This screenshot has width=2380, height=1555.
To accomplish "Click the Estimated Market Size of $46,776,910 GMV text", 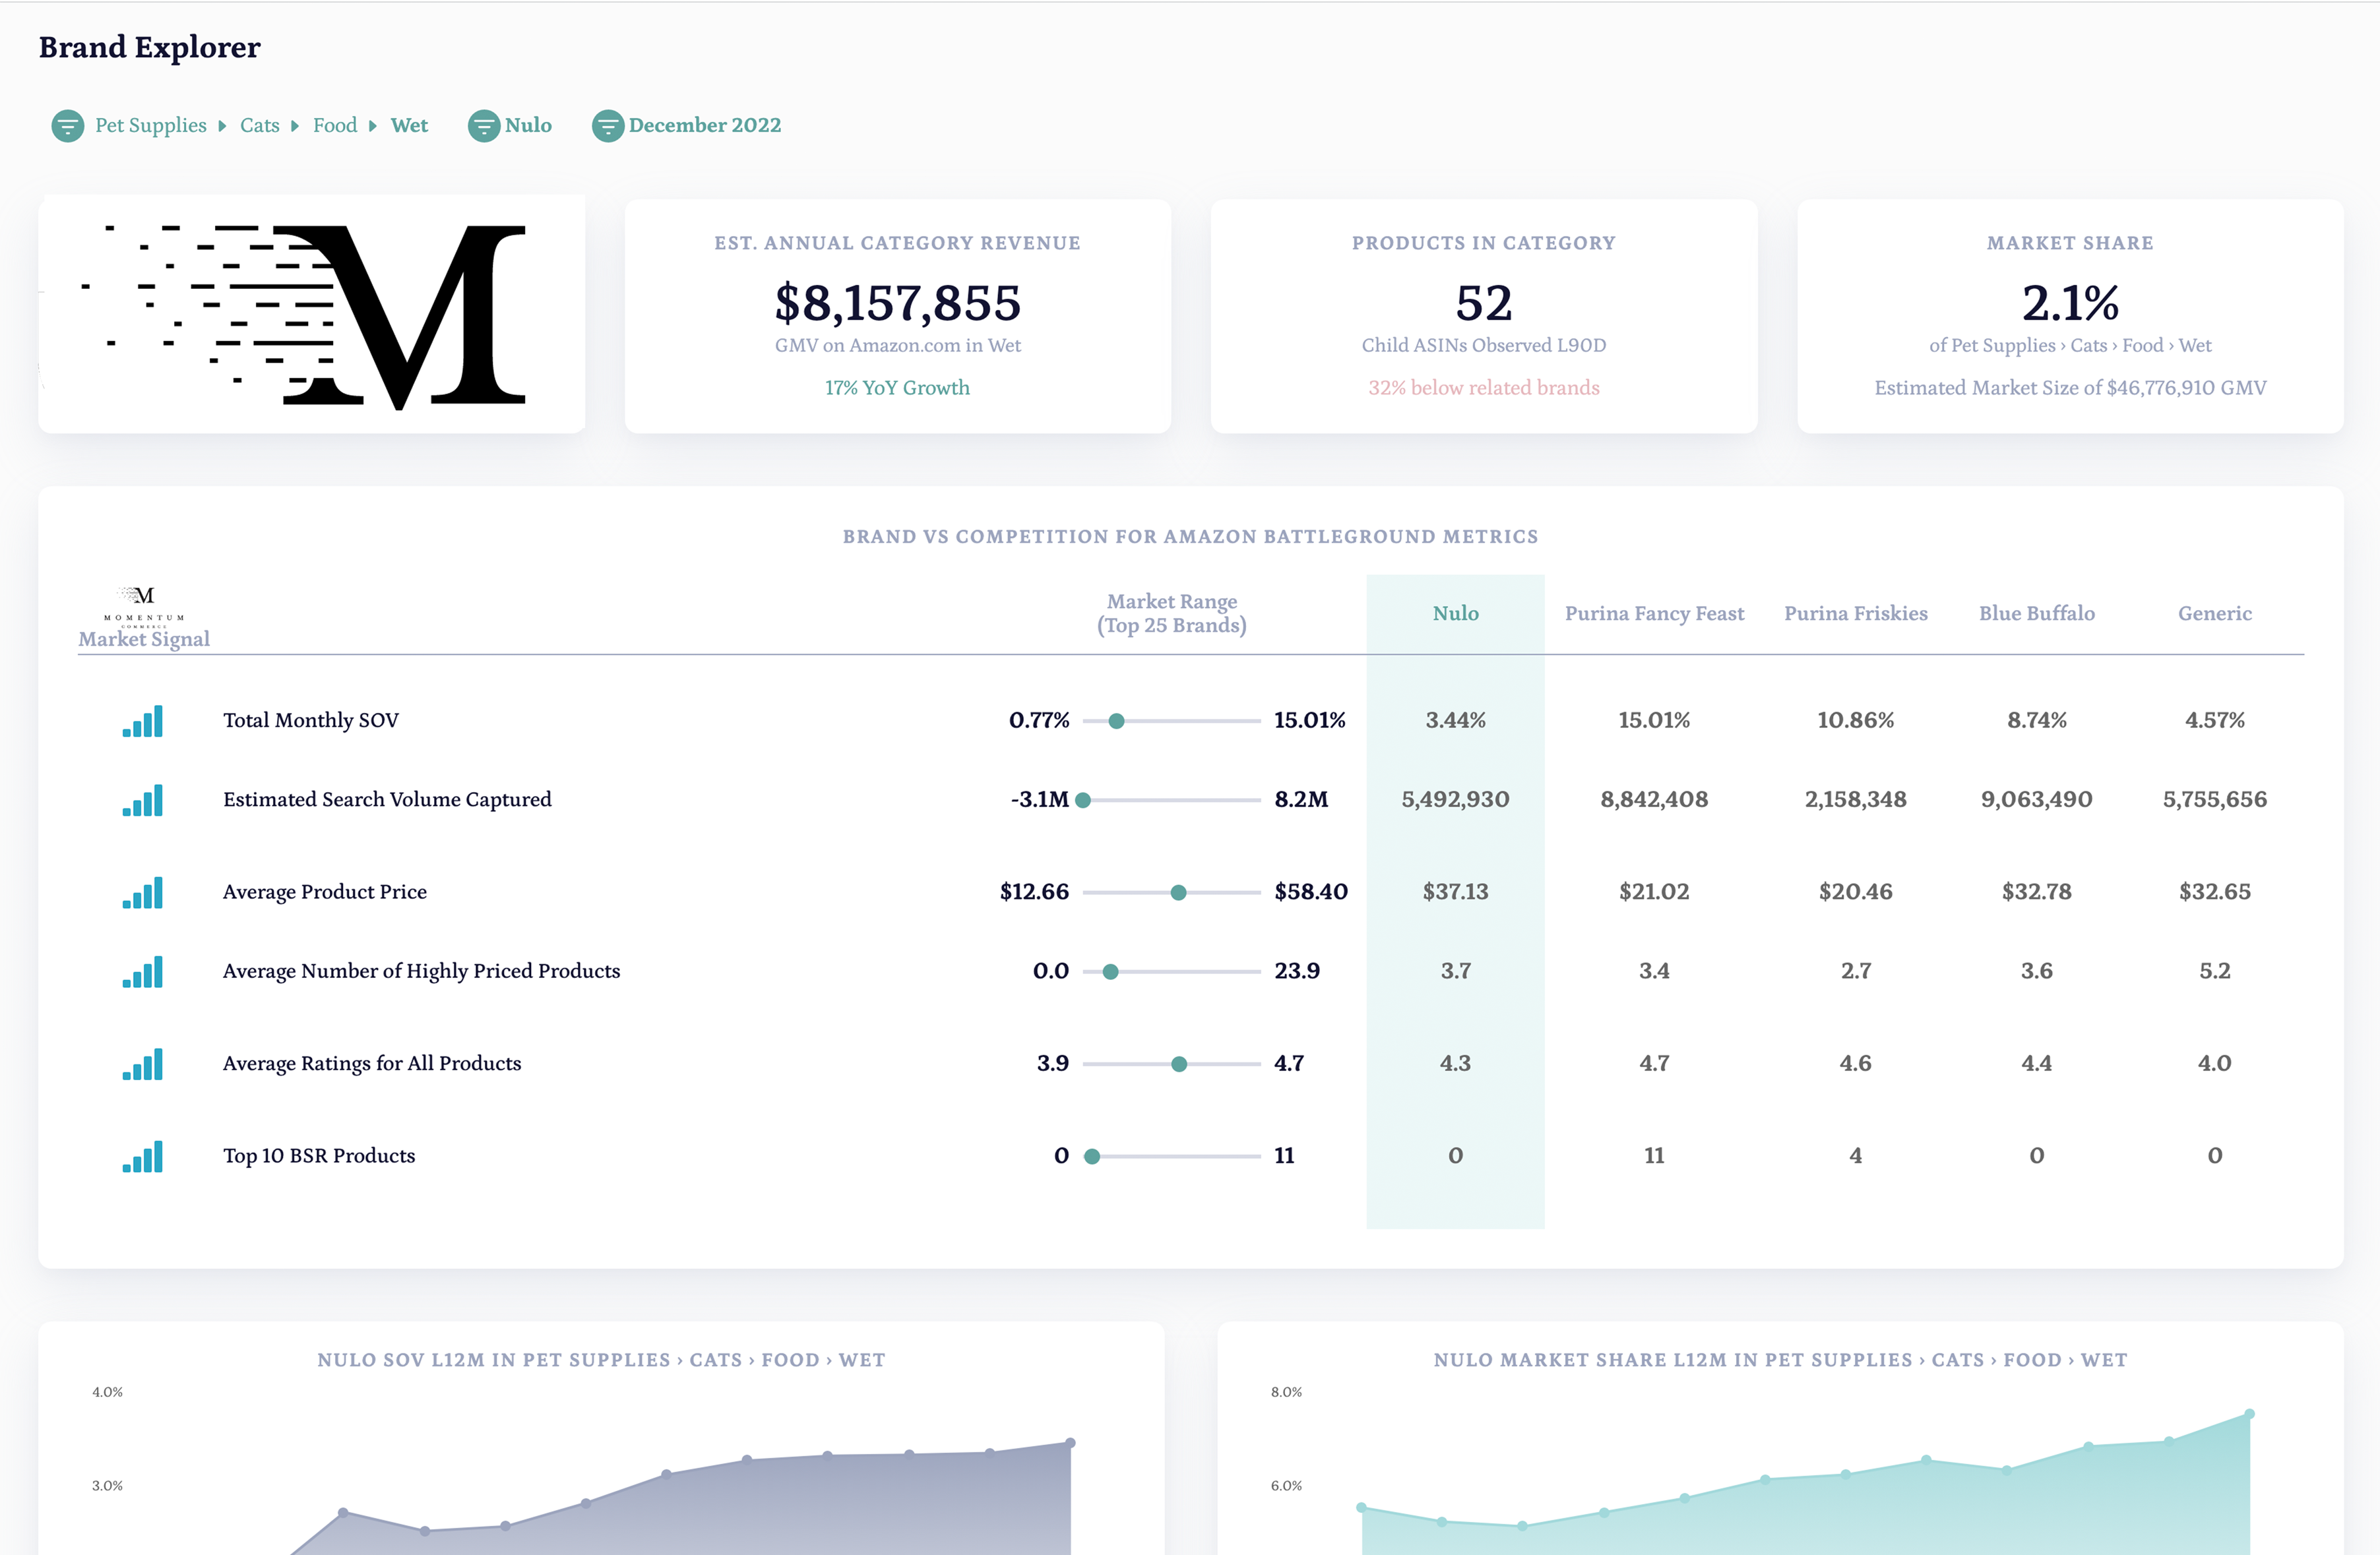I will click(2070, 387).
